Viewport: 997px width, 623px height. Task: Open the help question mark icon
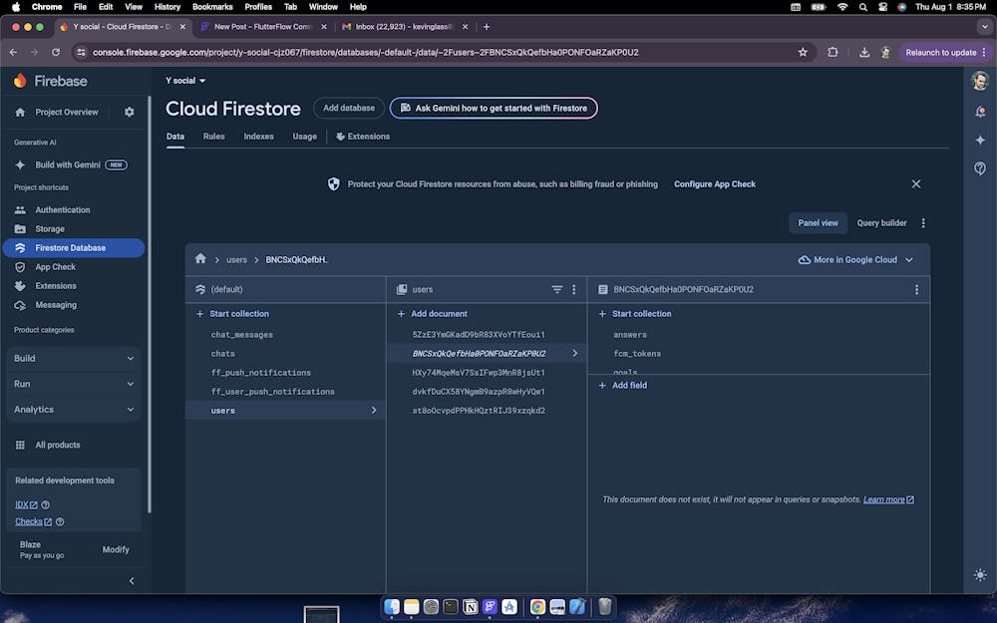(980, 167)
